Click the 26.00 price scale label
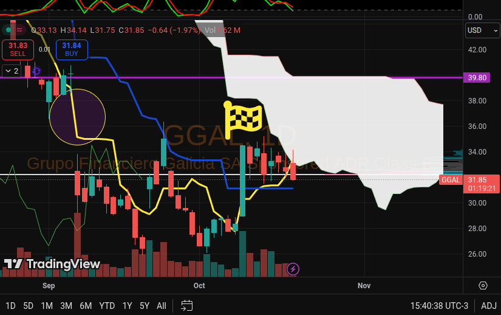The image size is (501, 315). (477, 254)
